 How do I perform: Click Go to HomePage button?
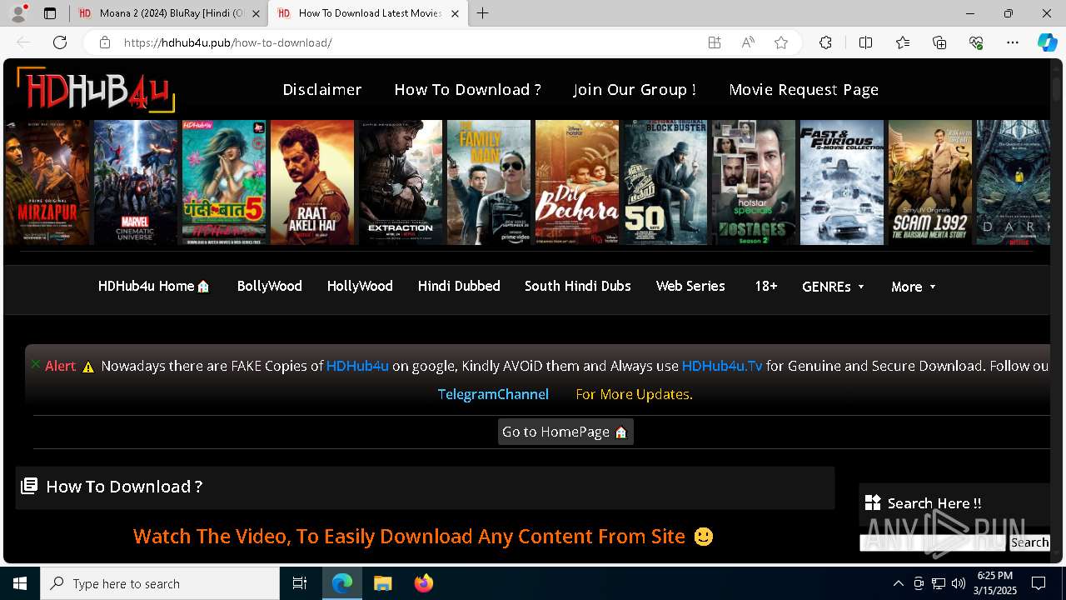point(565,432)
